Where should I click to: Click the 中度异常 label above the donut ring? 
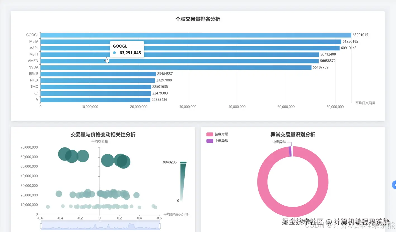point(279,142)
